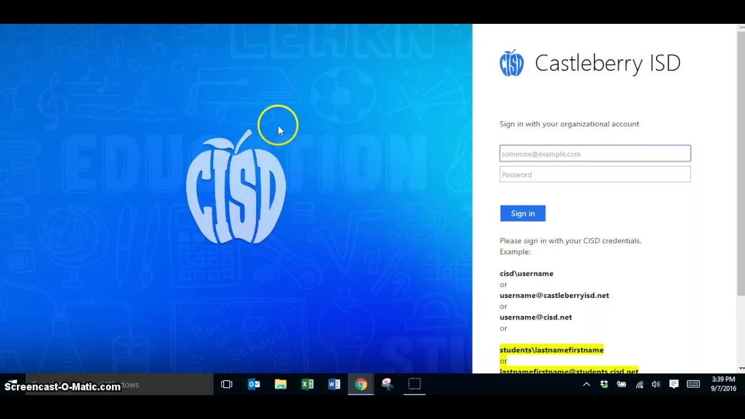Click the Sign in button
This screenshot has width=745, height=419.
click(523, 214)
